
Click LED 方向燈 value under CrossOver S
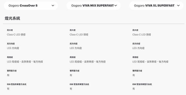pyautogui.click(x=13, y=48)
